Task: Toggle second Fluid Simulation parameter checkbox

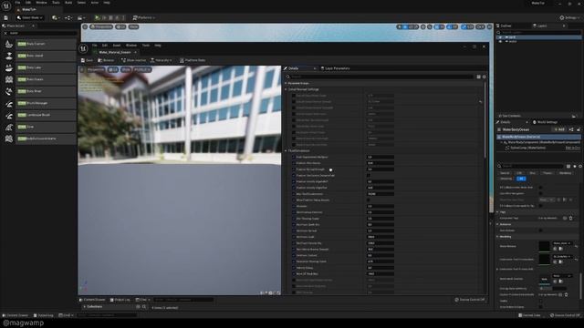Action: 294,163
